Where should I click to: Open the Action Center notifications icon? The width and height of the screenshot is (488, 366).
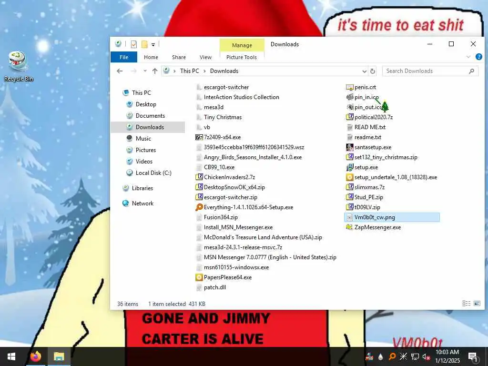pyautogui.click(x=473, y=357)
